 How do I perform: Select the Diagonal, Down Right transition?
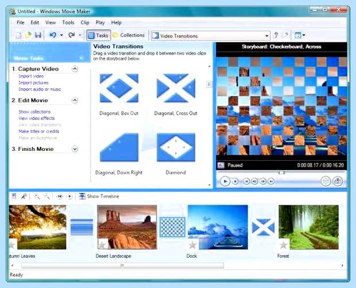coord(119,147)
